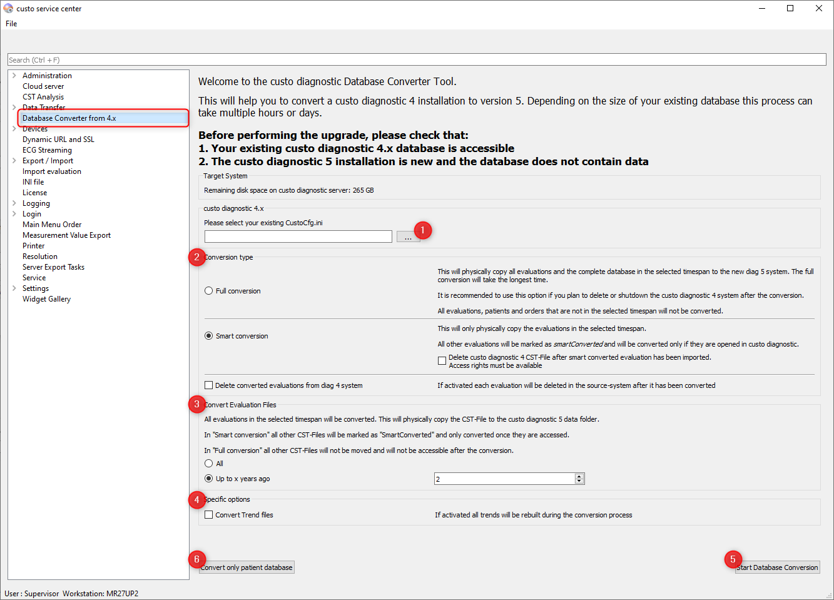Expand the Administration tree node

[x=14, y=76]
